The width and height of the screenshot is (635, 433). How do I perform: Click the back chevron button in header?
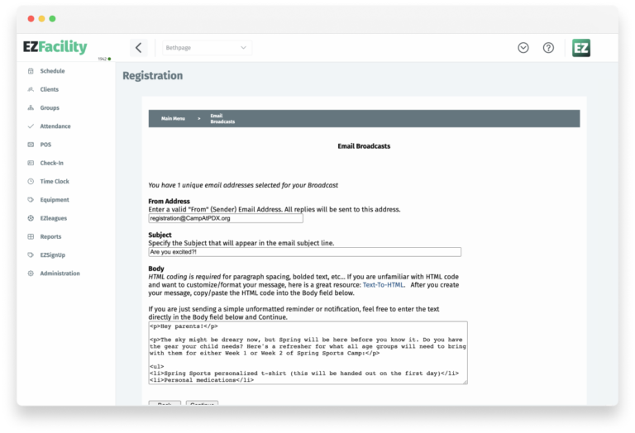pos(139,48)
